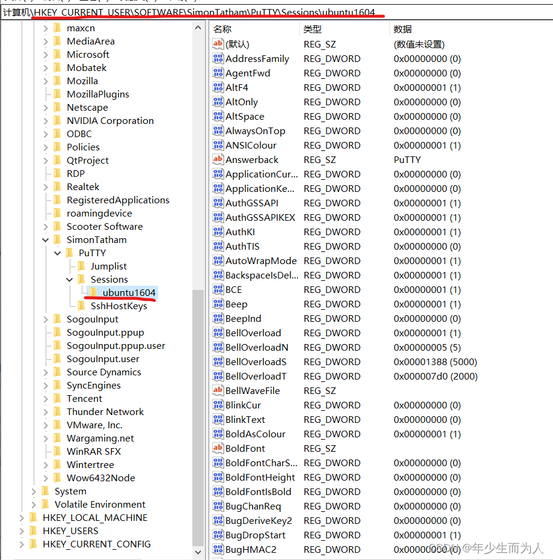
Task: Select the Volatile Environment key
Action: (x=100, y=504)
